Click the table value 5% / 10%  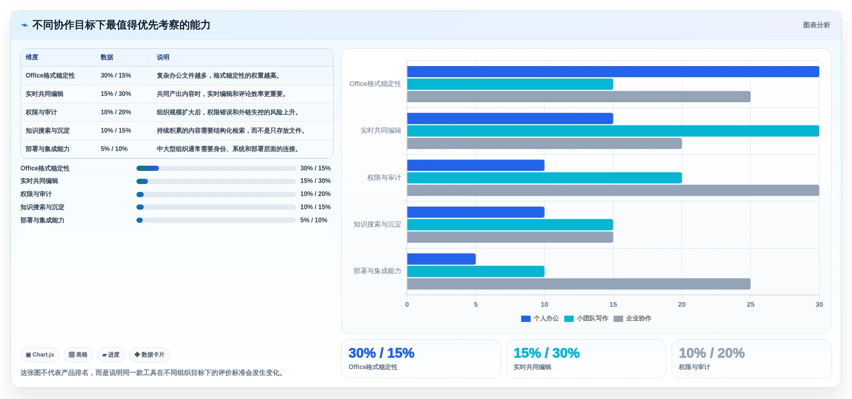pos(114,149)
